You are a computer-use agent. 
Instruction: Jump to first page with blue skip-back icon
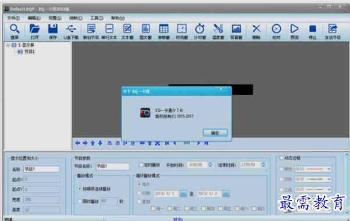[x=167, y=143]
